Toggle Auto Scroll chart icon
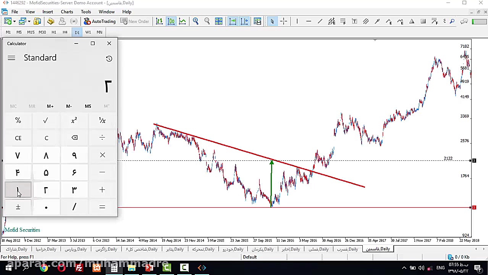488x275 pixels. tap(233, 21)
